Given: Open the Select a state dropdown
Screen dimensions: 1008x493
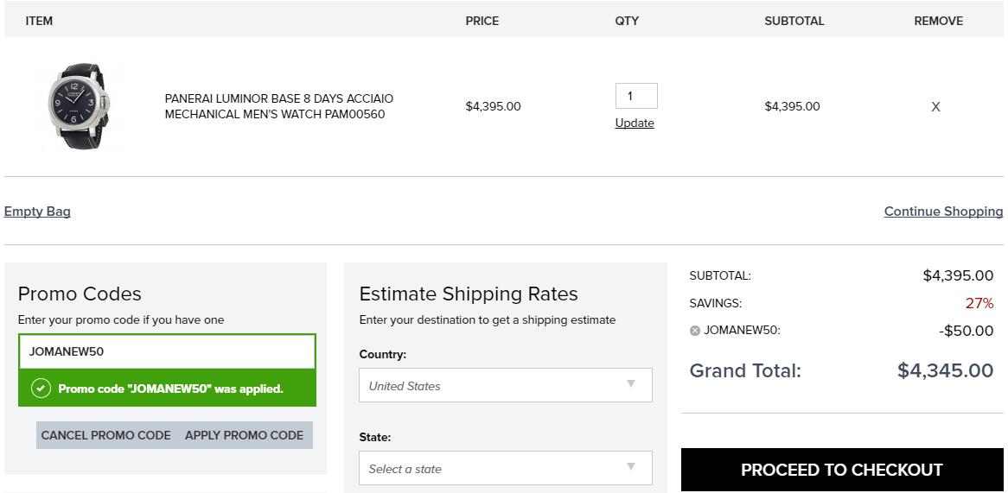Looking at the screenshot, I should (505, 468).
